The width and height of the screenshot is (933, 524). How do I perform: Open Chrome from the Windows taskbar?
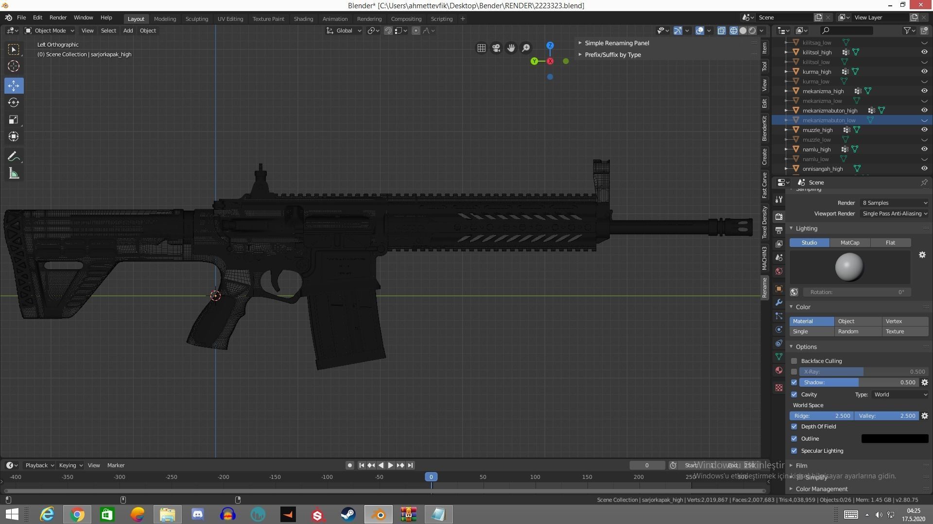[x=77, y=514]
